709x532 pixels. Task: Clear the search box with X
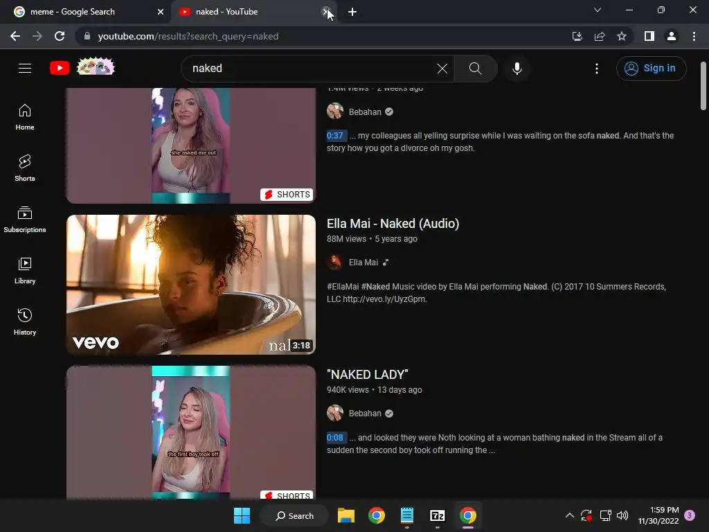[442, 69]
